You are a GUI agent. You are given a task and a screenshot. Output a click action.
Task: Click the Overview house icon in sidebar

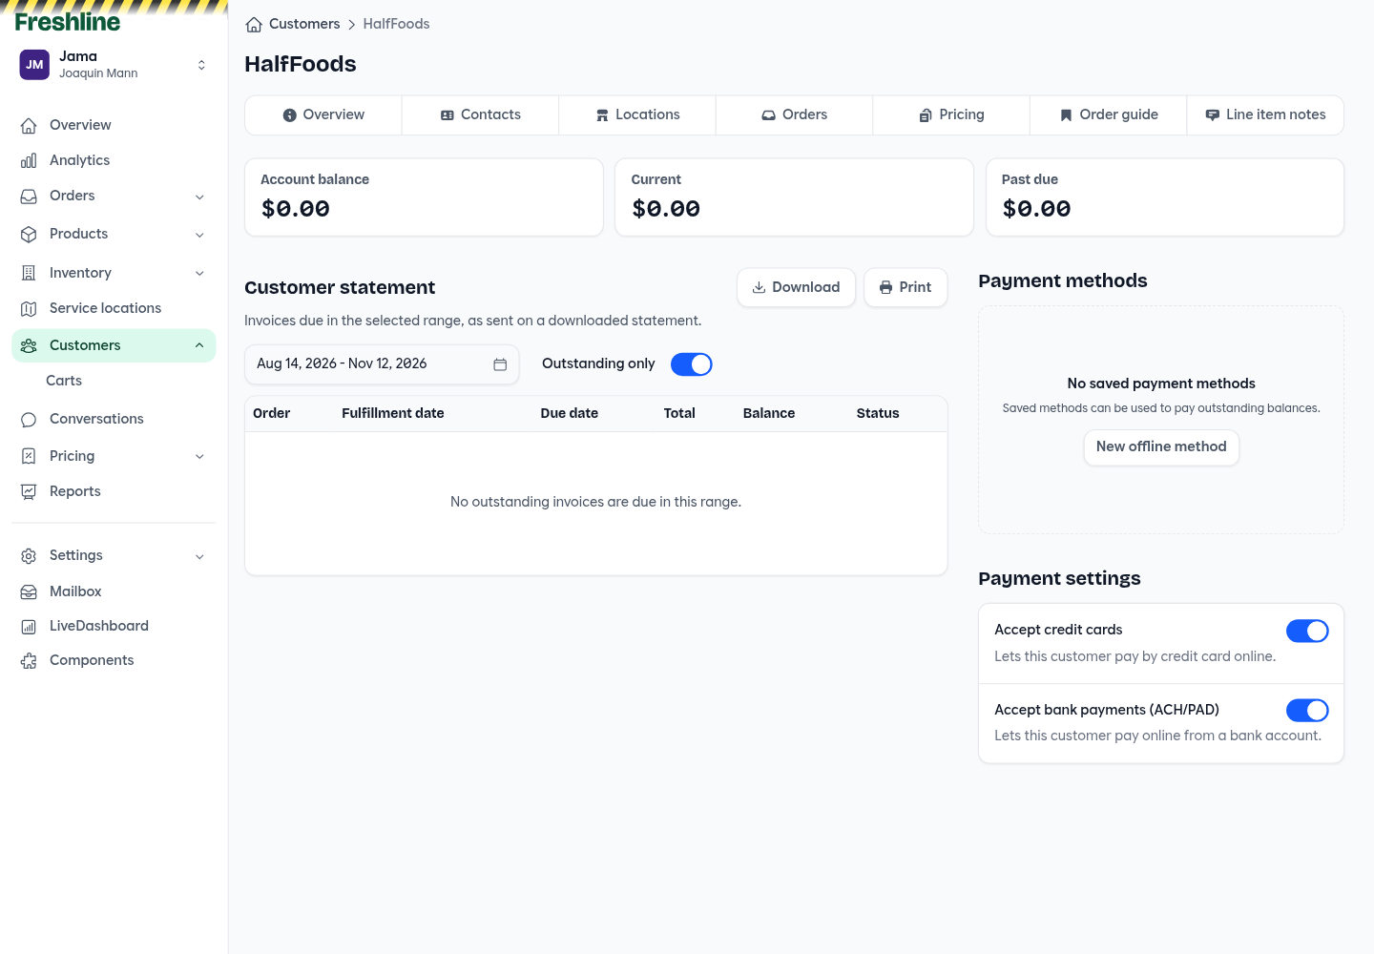(29, 126)
